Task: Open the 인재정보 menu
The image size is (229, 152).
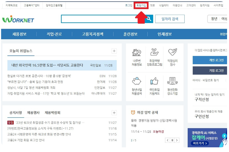Action: click(165, 34)
